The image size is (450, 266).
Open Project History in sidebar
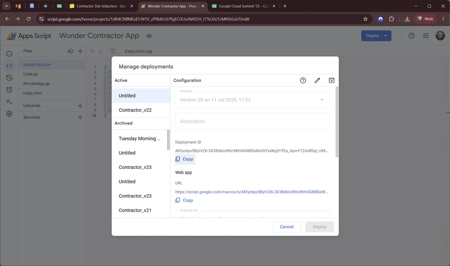(x=9, y=78)
